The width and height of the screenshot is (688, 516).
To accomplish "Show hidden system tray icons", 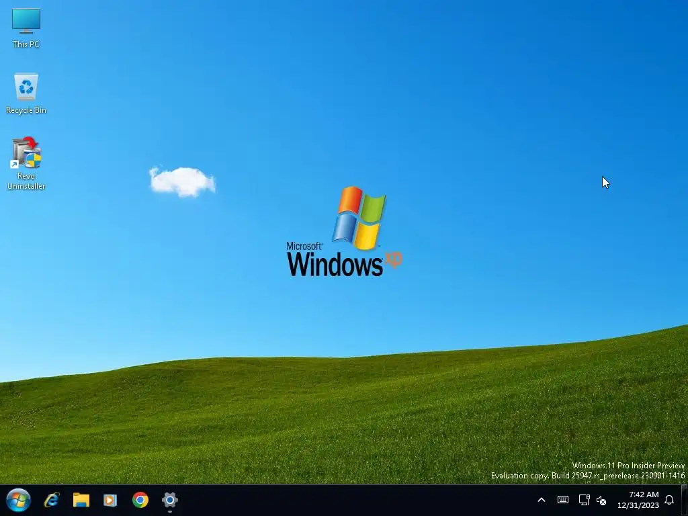I will click(x=542, y=500).
